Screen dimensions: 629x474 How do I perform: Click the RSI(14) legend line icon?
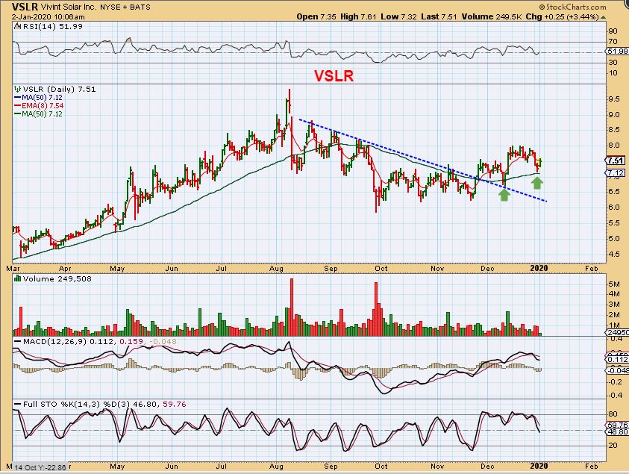tap(17, 26)
